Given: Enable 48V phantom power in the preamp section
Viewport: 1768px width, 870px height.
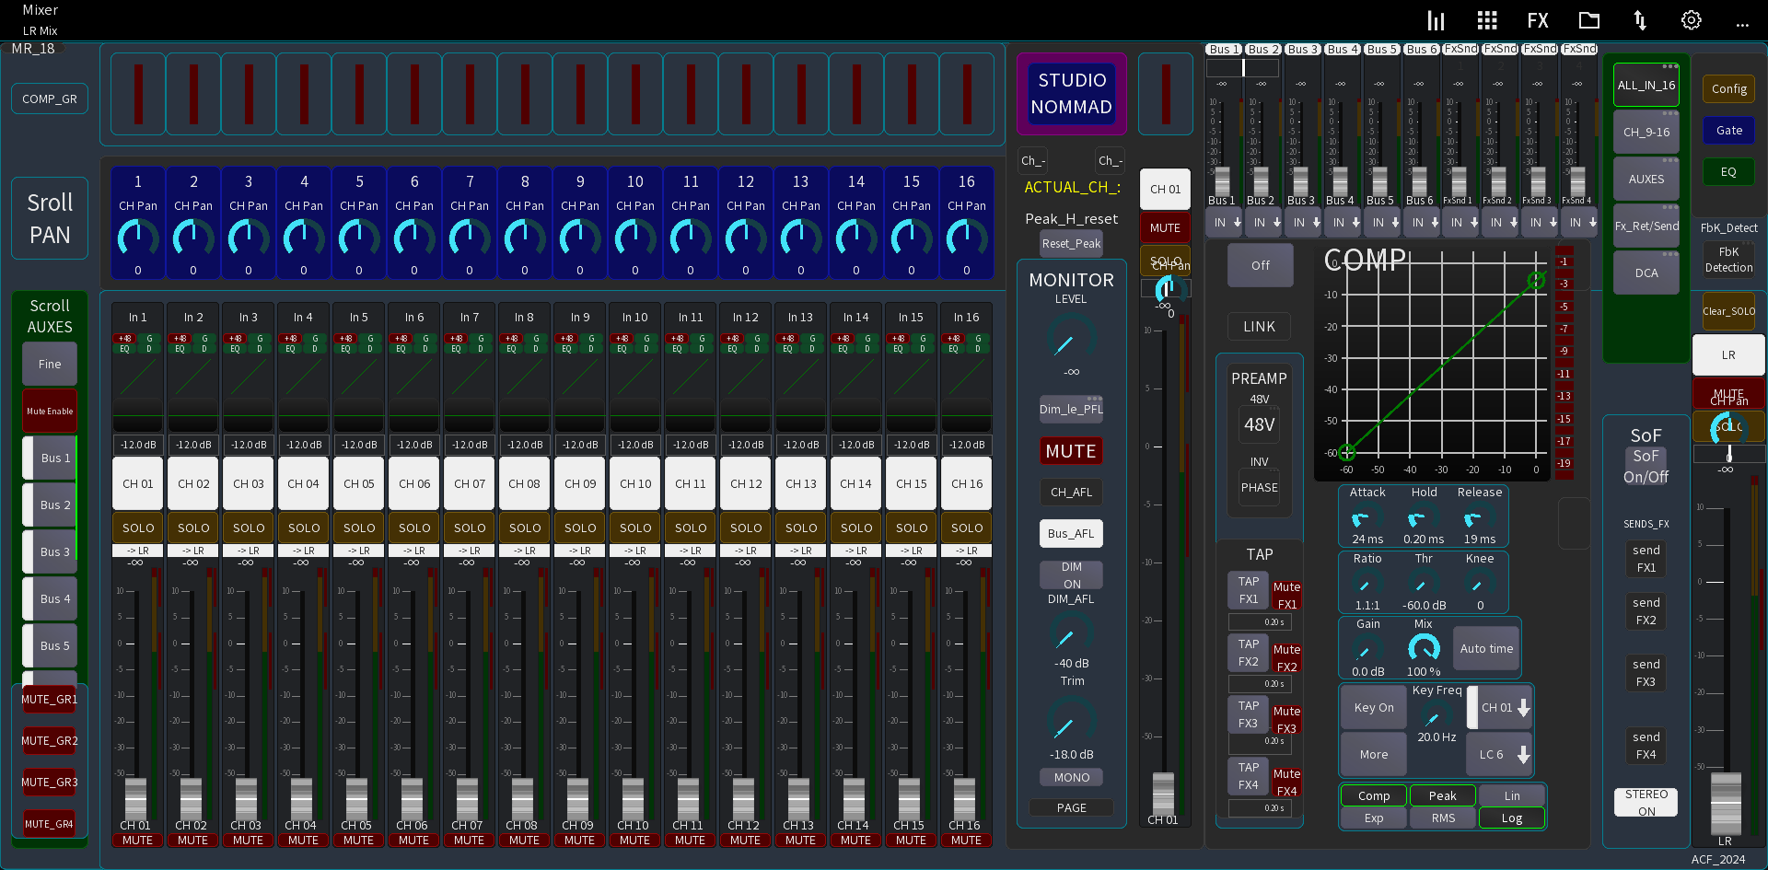Looking at the screenshot, I should tap(1258, 425).
